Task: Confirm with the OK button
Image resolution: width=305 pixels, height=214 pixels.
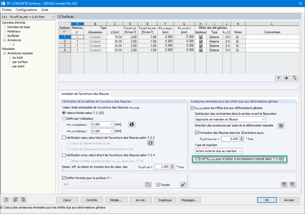Action: 267,200
